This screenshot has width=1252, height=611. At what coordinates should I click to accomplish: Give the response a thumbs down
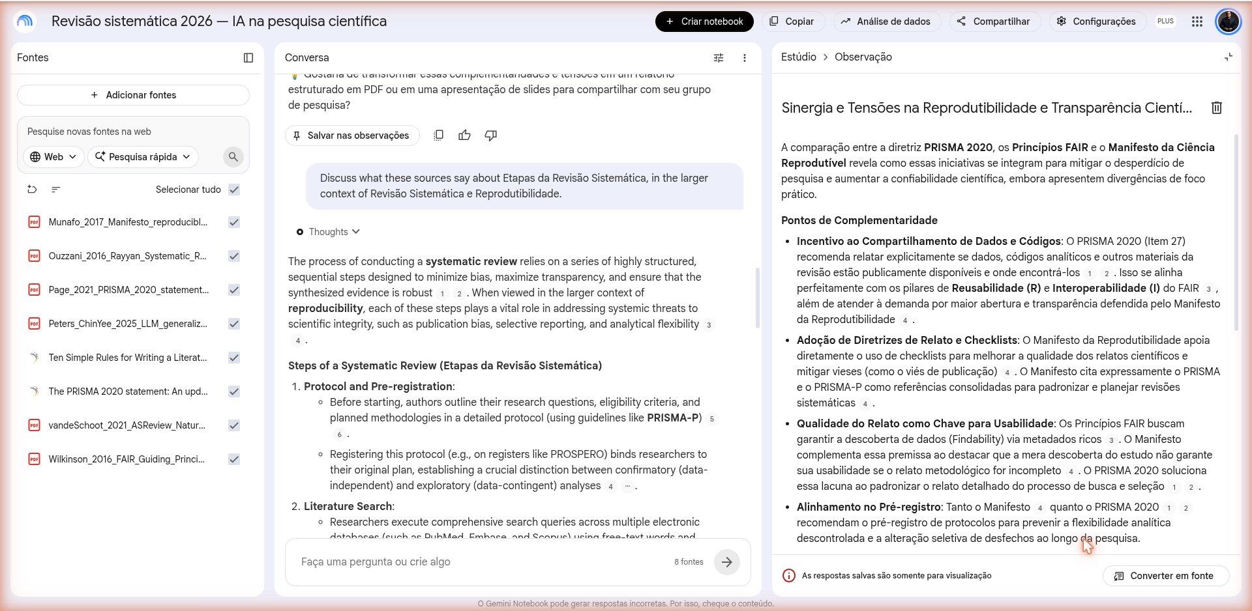click(491, 135)
